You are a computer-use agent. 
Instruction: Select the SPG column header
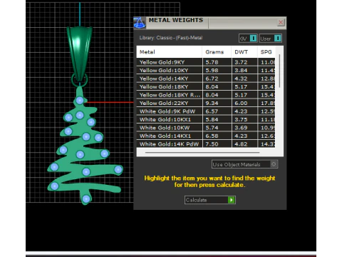click(x=266, y=52)
